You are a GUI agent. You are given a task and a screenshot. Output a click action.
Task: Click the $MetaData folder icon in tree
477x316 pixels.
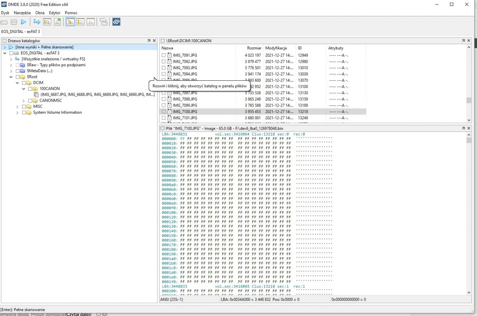23,71
